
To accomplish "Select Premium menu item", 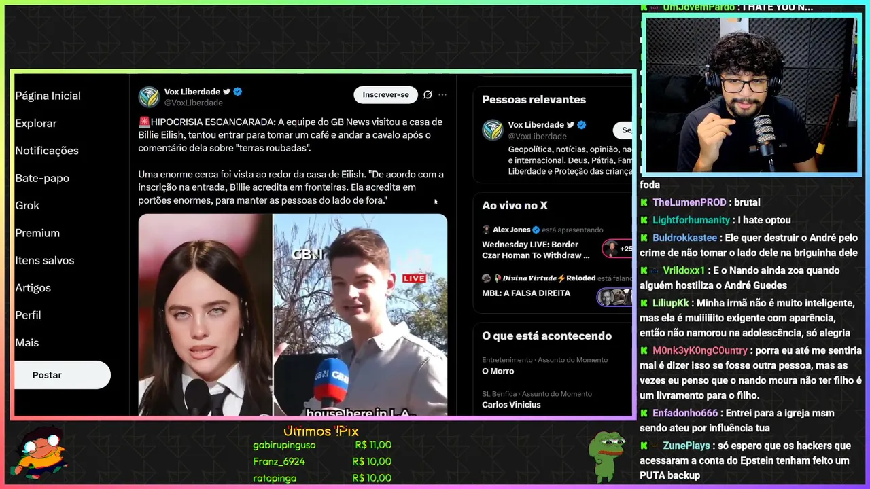I will tap(37, 233).
